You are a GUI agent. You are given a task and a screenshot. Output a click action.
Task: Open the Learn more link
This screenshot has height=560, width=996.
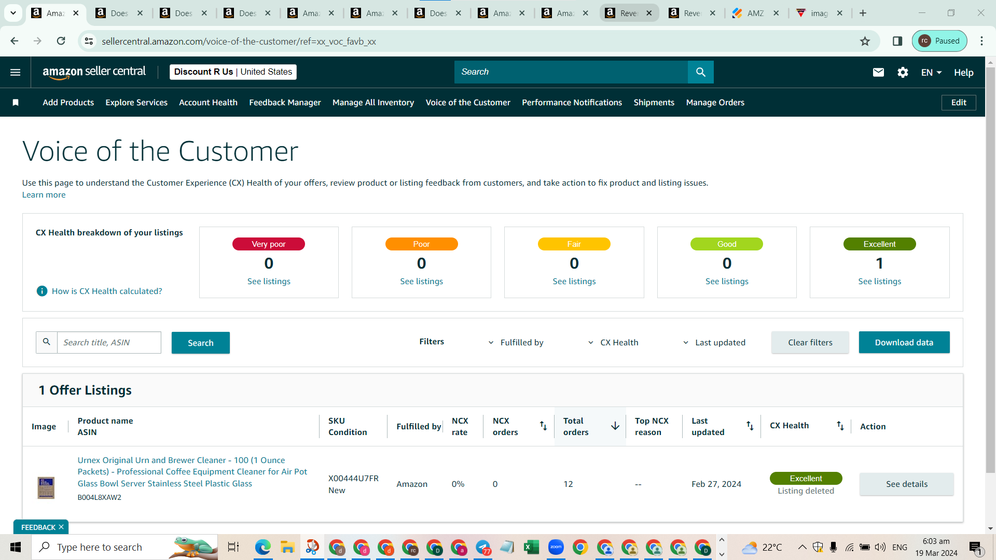coord(44,195)
